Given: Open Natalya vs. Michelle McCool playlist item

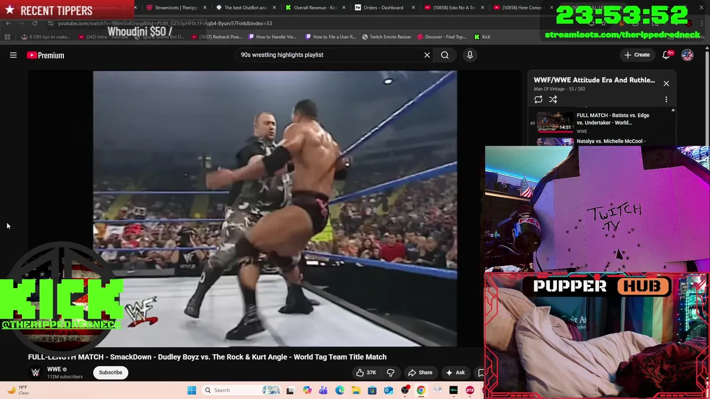Looking at the screenshot, I should click(x=611, y=141).
